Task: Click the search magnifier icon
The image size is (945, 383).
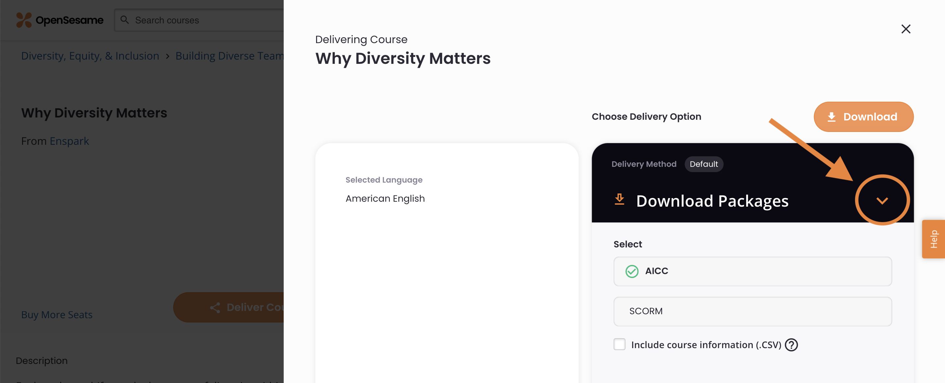Action: [x=125, y=20]
